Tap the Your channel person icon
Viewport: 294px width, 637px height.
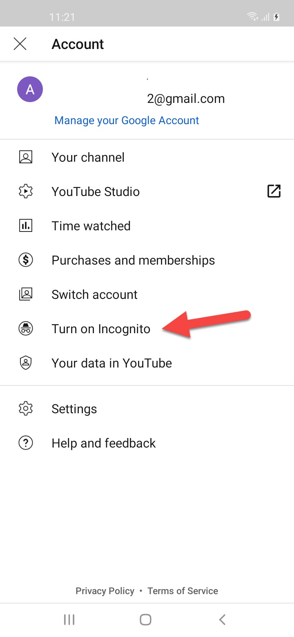[x=26, y=157]
